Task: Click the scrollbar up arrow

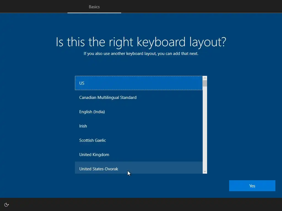Action: coord(205,78)
